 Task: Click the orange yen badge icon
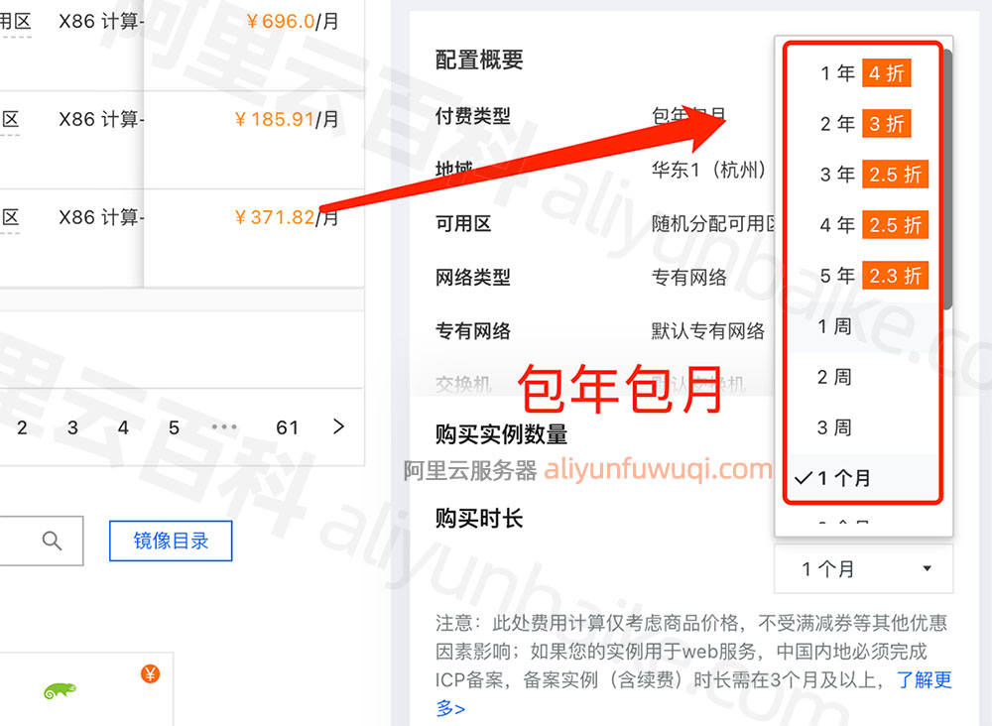(x=150, y=674)
